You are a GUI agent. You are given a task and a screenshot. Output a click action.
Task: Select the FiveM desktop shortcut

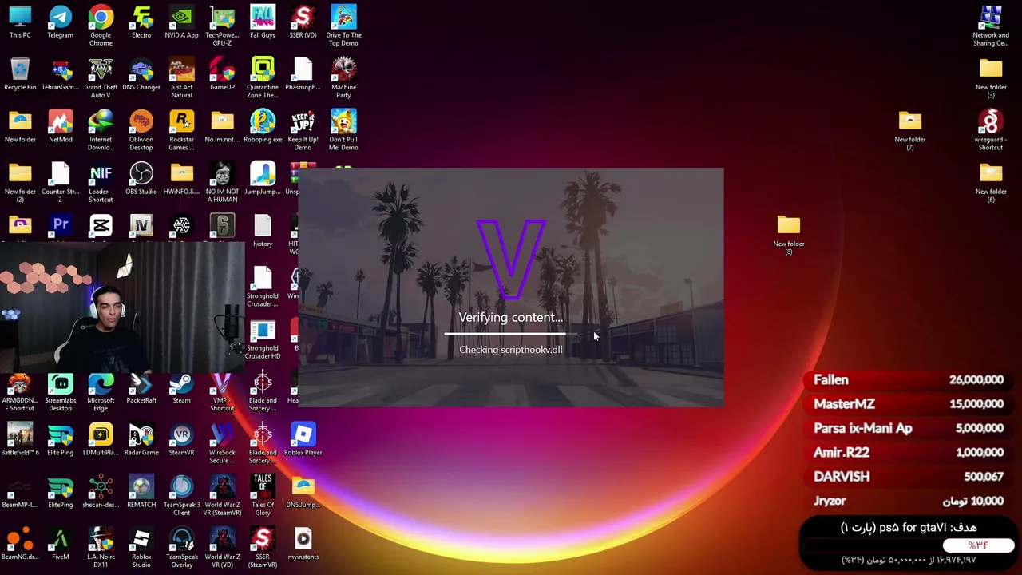coord(61,543)
